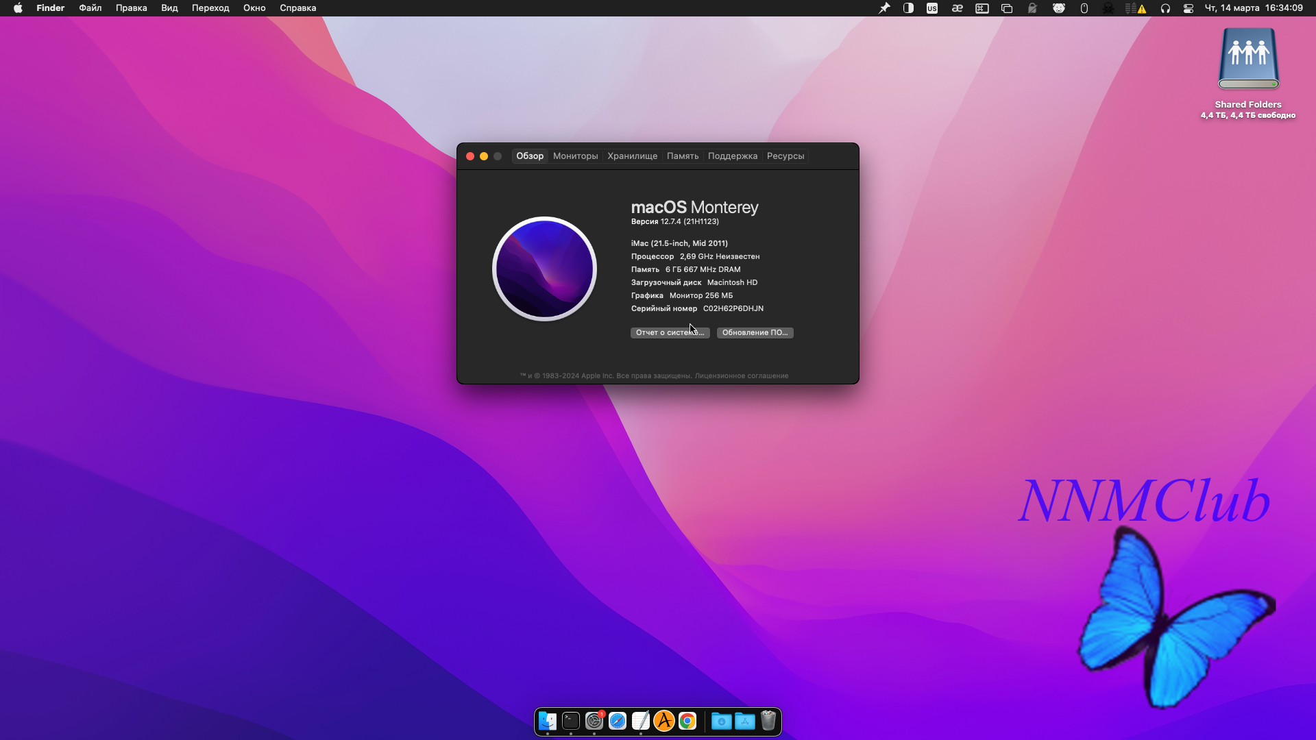Switch to the Хранилище tab
The width and height of the screenshot is (1316, 740).
coord(632,156)
